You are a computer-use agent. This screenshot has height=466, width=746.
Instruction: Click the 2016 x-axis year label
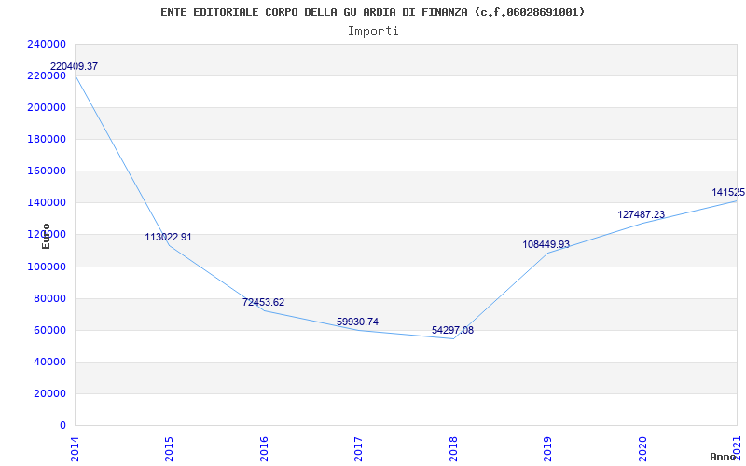click(x=264, y=448)
